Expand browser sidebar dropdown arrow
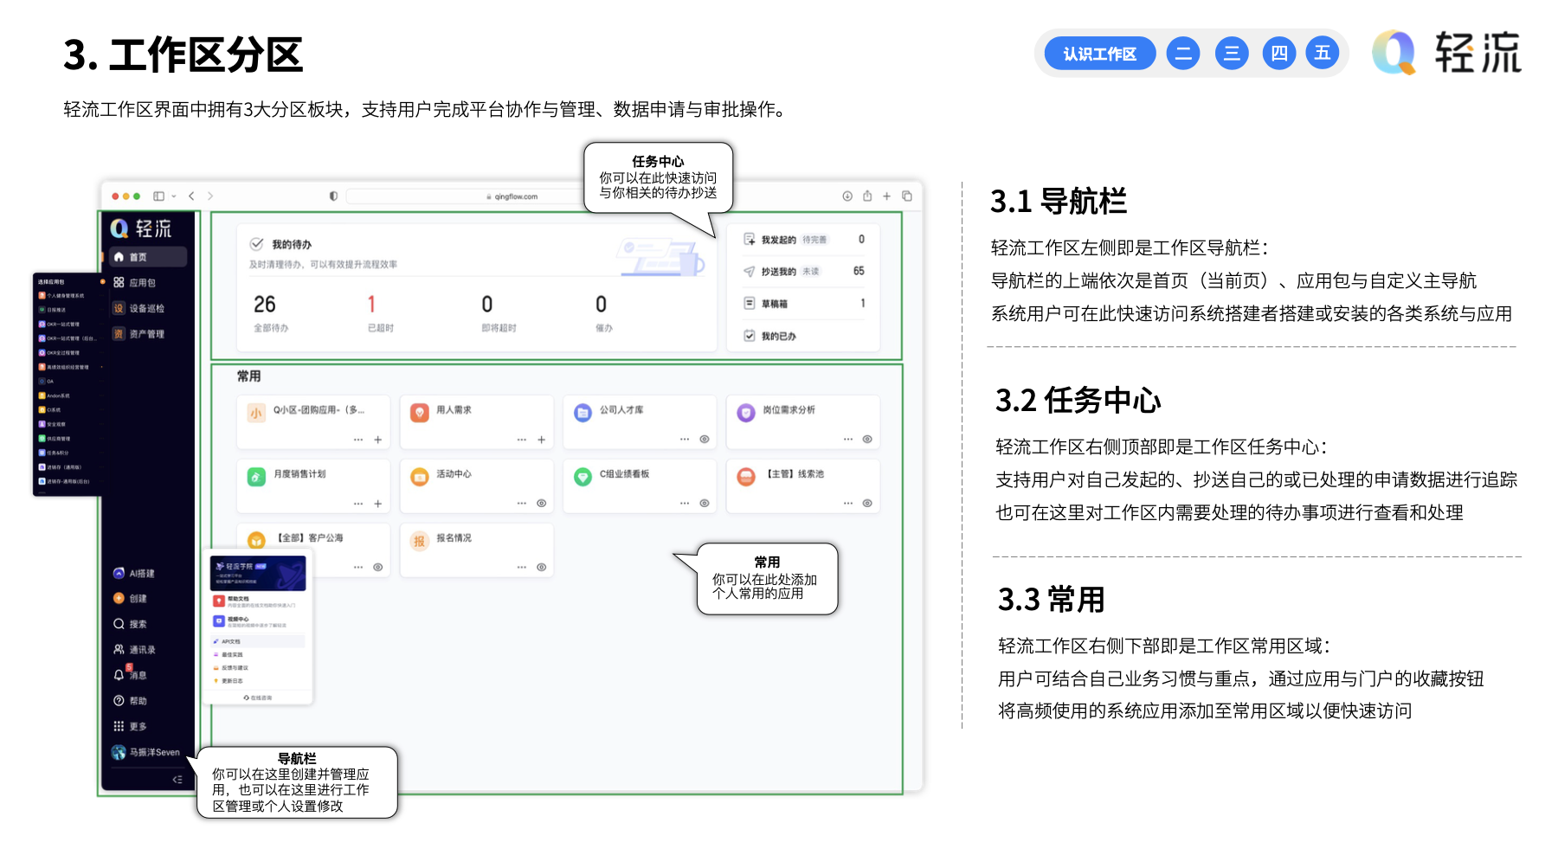 point(174,196)
